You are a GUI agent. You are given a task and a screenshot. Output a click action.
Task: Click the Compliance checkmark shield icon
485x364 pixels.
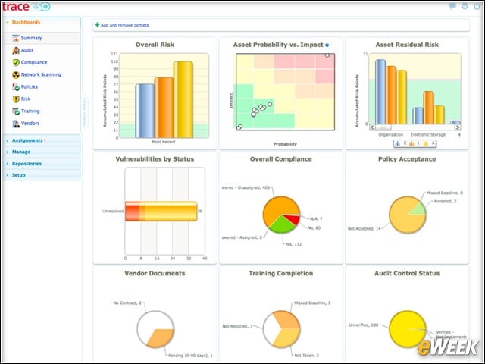[x=16, y=62]
